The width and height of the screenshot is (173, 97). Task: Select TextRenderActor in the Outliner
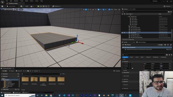135,34
